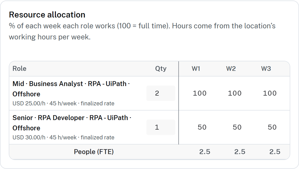Click the Role column header
The width and height of the screenshot is (299, 169).
coord(19,69)
